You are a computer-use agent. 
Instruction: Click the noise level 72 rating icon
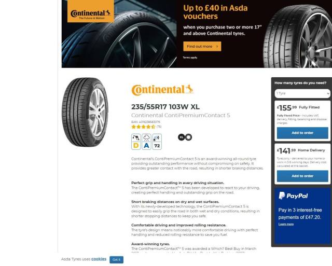click(x=157, y=142)
